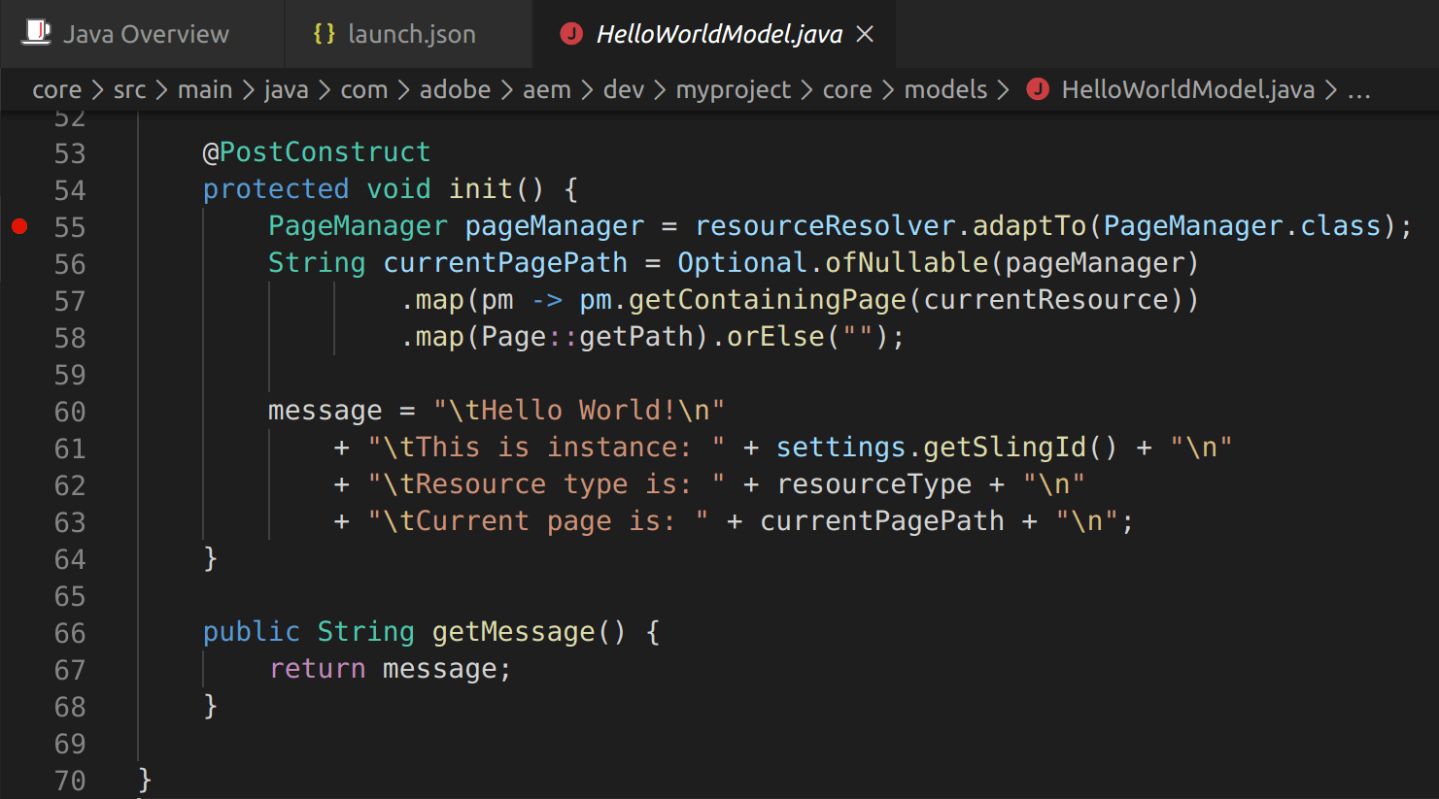
Task: Select the HelloWorldModel.java tab
Action: point(718,34)
